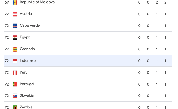Open the Slovakia country name
Viewport: 178px width, 109px height.
[x=27, y=96]
